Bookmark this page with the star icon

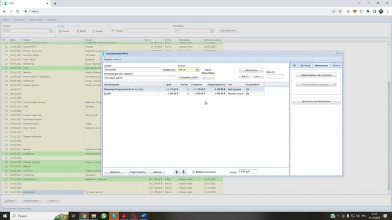(340, 11)
